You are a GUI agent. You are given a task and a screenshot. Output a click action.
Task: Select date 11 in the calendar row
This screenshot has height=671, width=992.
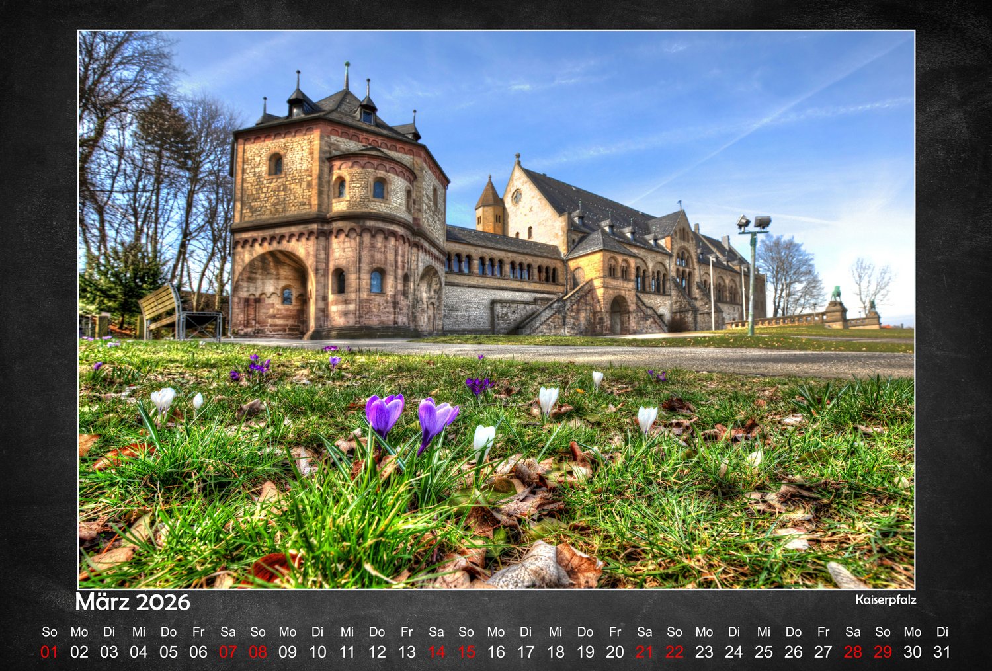pyautogui.click(x=347, y=652)
